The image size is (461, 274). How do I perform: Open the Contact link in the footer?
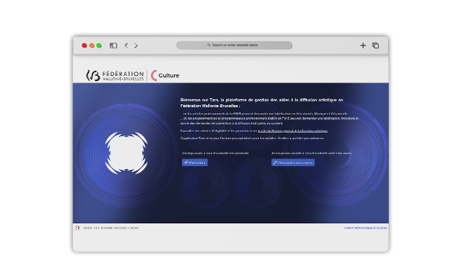(349, 228)
